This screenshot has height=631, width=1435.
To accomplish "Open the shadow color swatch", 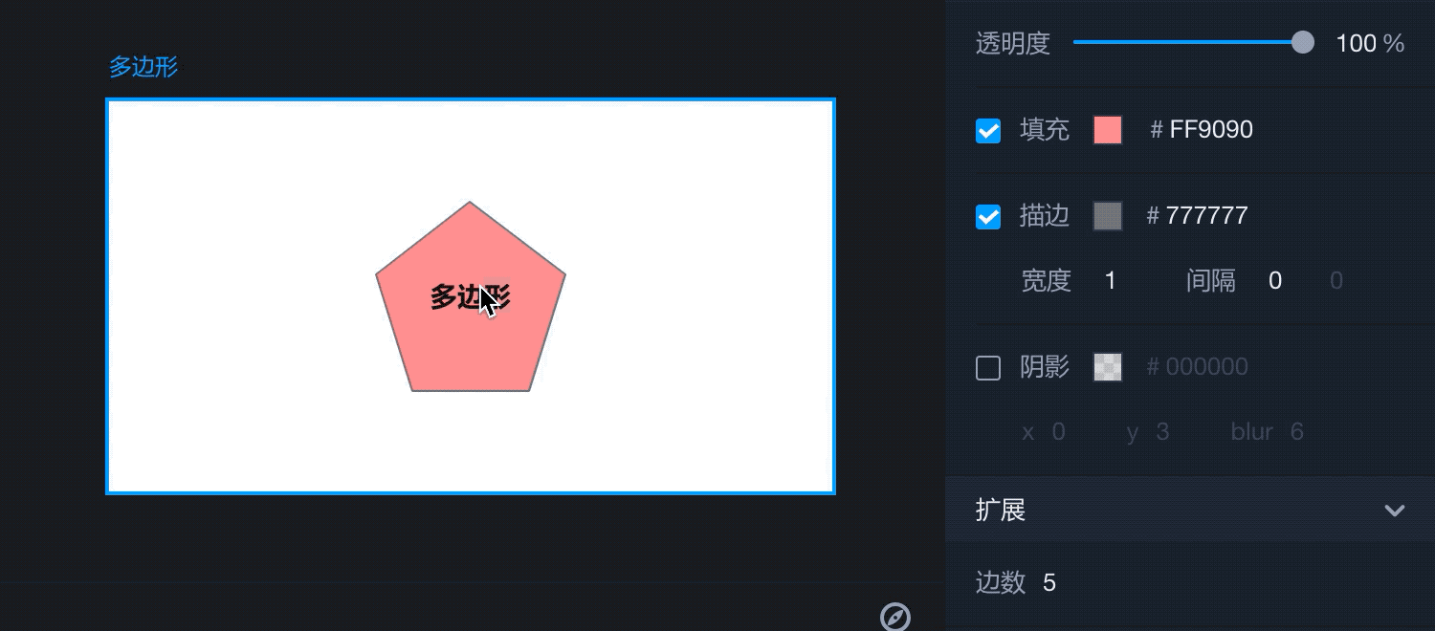I will 1108,367.
